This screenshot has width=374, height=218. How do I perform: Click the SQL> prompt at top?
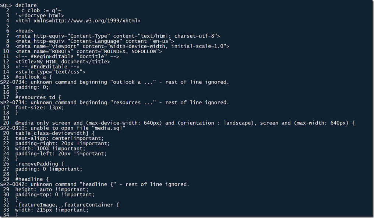(6, 5)
